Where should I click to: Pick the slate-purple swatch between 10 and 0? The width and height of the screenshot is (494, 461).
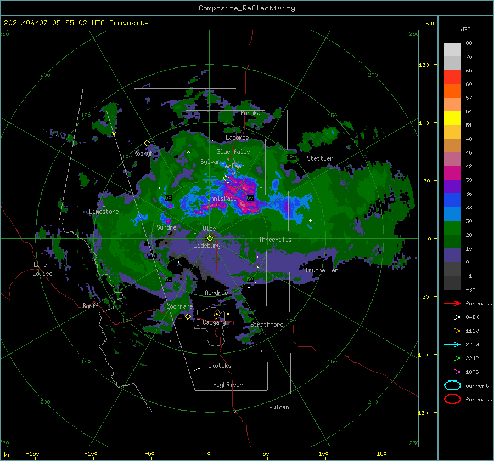tap(452, 255)
